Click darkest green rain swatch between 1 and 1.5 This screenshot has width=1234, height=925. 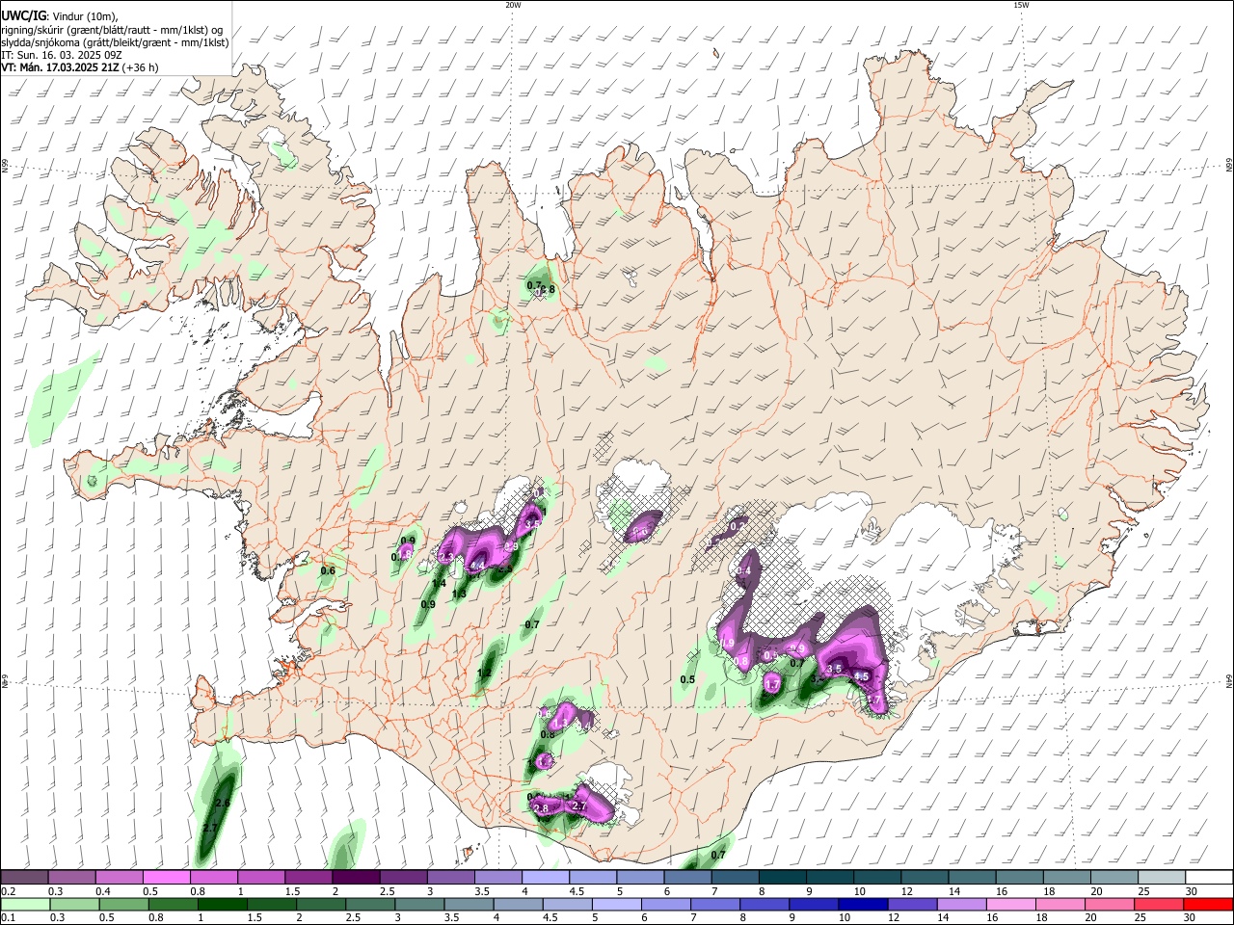click(x=223, y=904)
